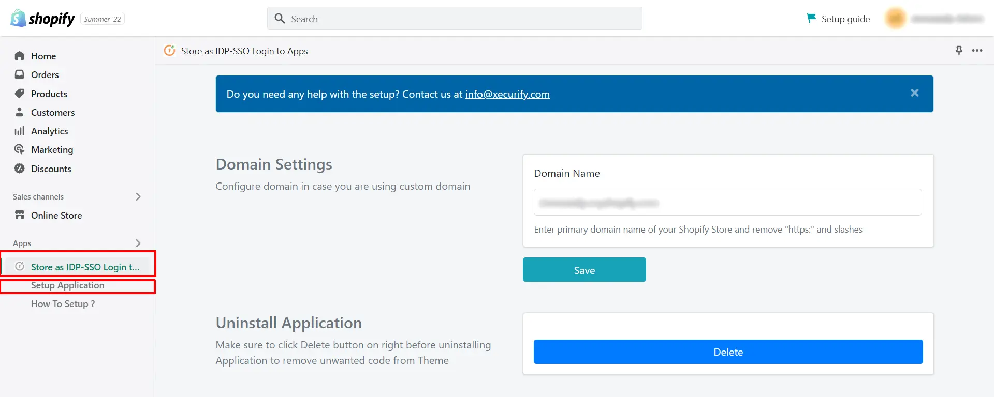Dismiss the help banner with X
The image size is (994, 397).
click(x=915, y=93)
